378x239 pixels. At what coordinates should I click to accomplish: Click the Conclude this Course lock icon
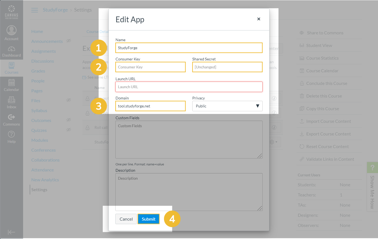[x=302, y=83]
